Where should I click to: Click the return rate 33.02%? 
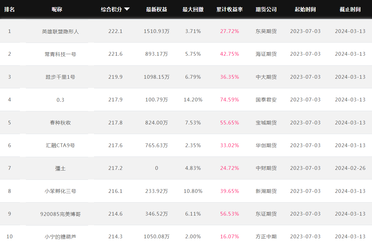[230, 145]
